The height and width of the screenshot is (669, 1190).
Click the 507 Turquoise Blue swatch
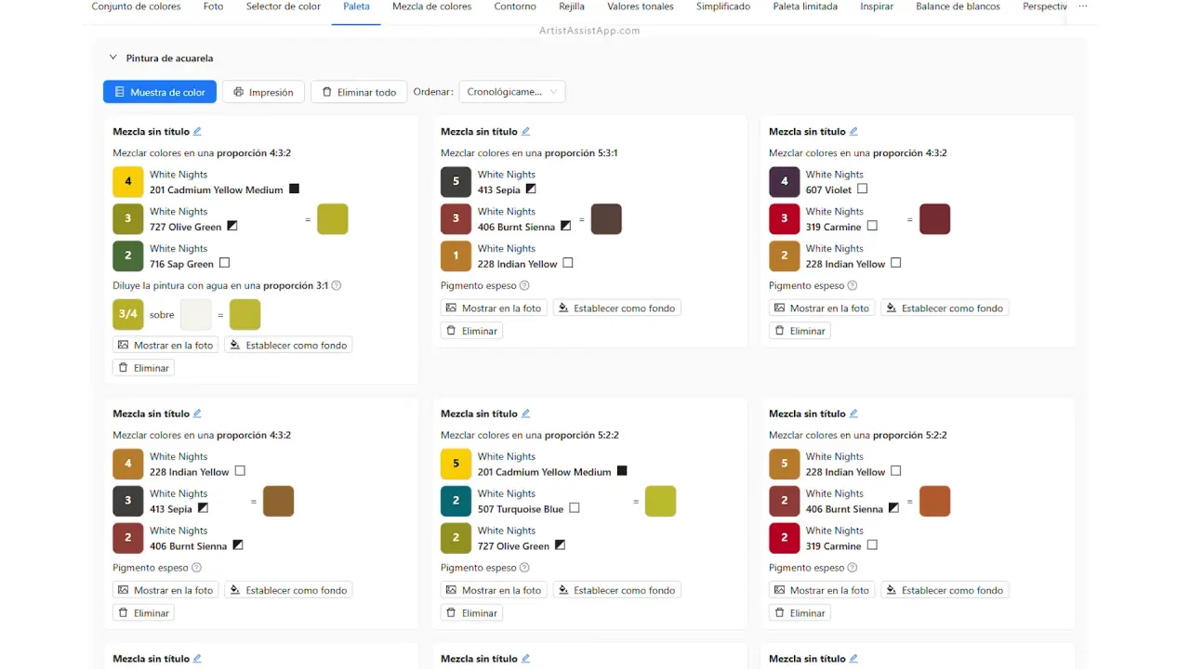456,502
